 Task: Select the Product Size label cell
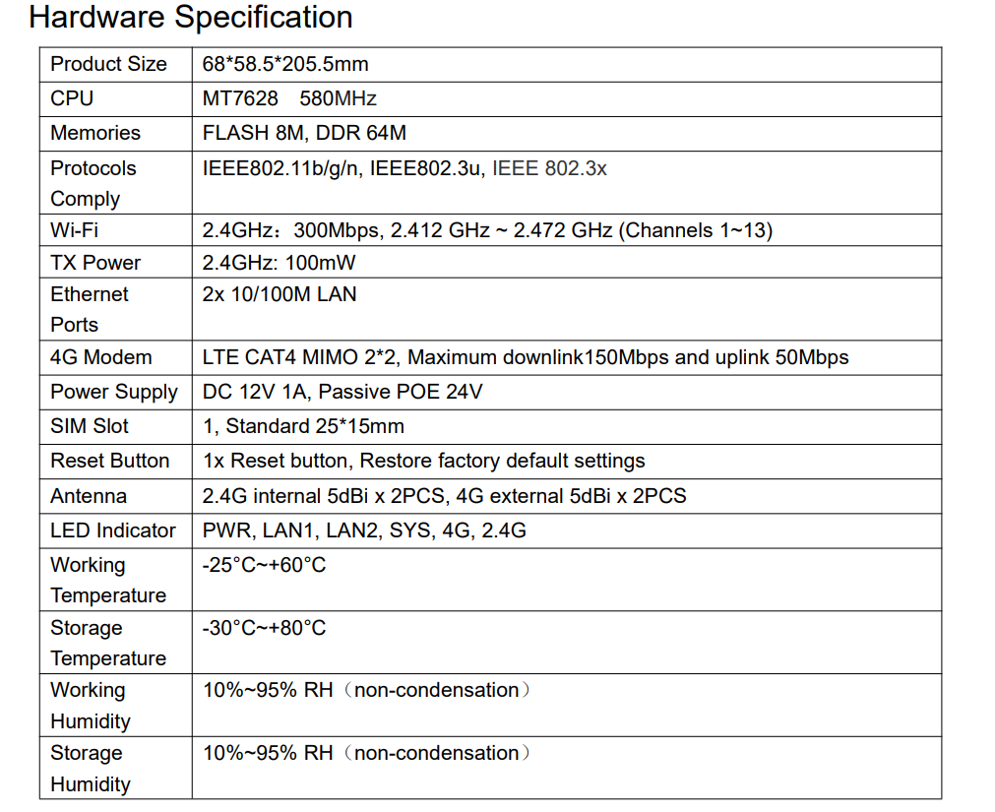pyautogui.click(x=108, y=64)
